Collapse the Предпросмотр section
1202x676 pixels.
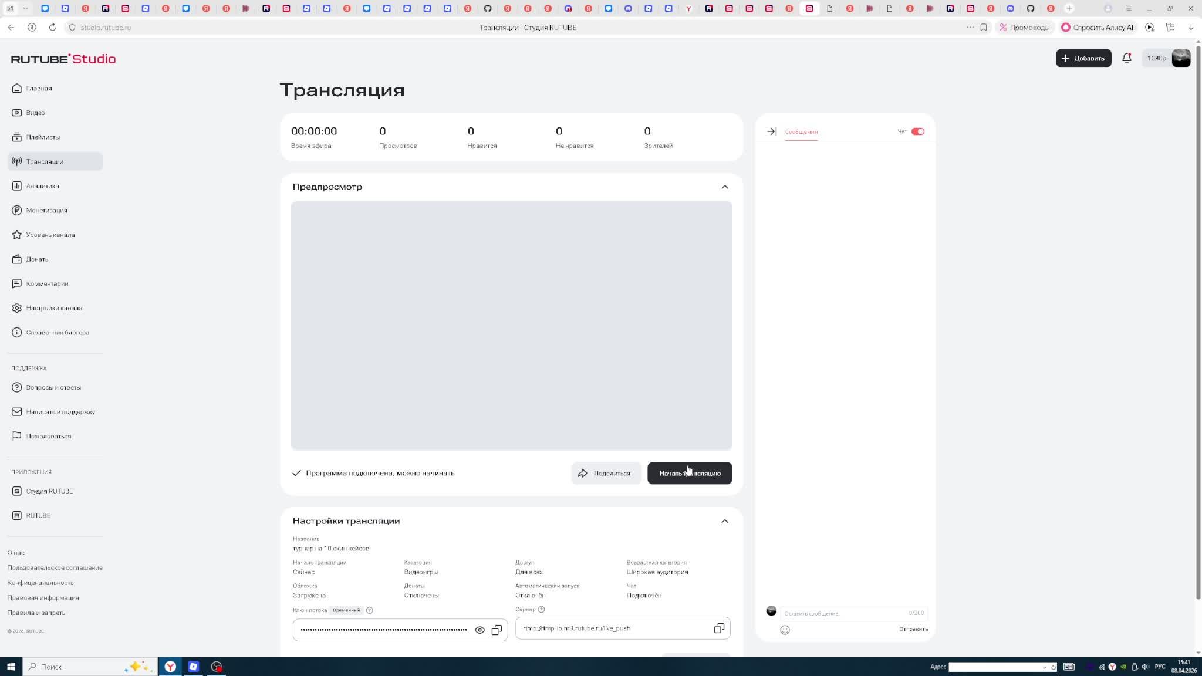(x=724, y=187)
